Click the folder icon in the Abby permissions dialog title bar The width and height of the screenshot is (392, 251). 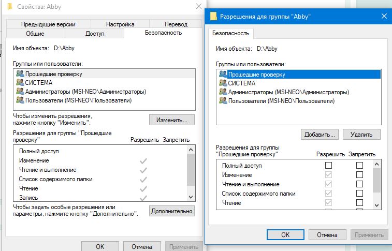(x=213, y=17)
